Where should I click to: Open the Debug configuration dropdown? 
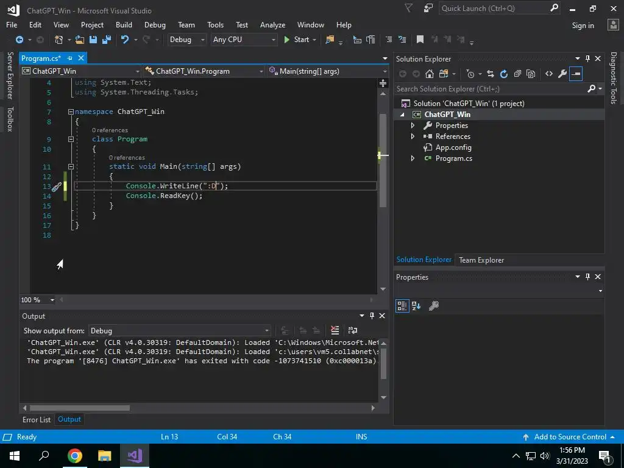point(186,40)
